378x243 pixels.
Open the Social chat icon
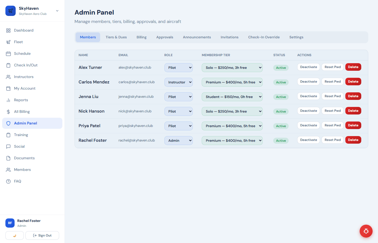coord(8,146)
